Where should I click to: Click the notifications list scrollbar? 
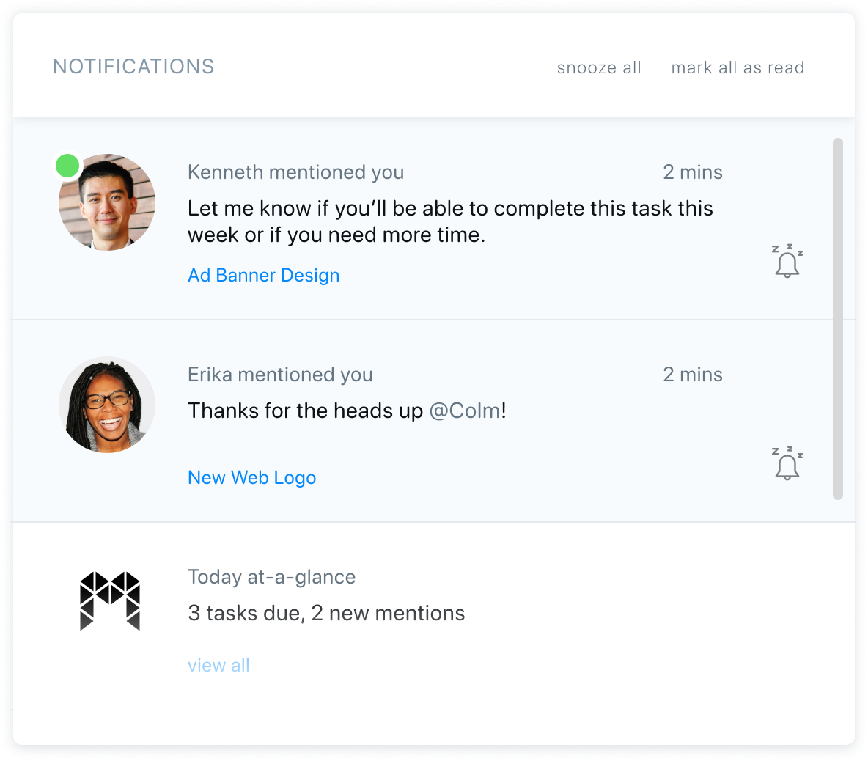837,318
